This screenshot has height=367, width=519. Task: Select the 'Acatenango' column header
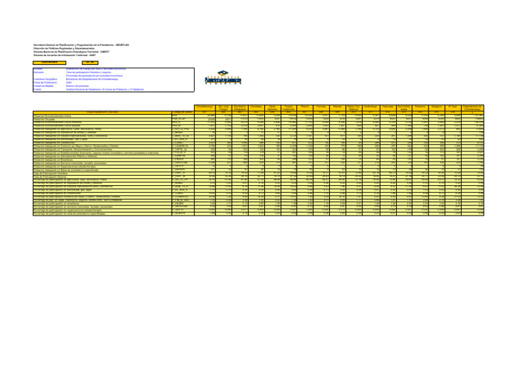pos(371,108)
